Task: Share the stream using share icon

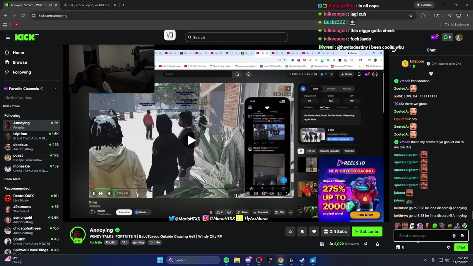Action: [365, 244]
